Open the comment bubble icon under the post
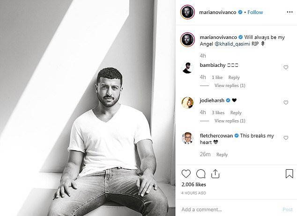This screenshot has height=216, width=297. pos(201,174)
